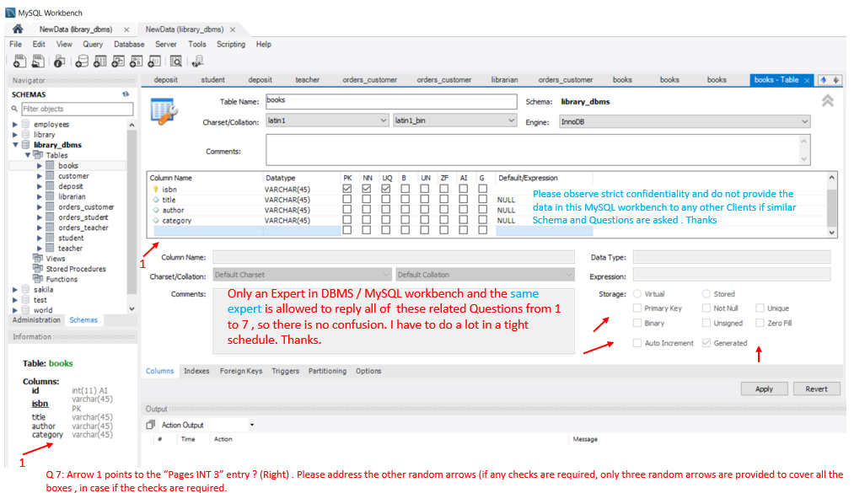Open the latin1 charset dropdown
This screenshot has height=493, width=865.
pyautogui.click(x=328, y=121)
